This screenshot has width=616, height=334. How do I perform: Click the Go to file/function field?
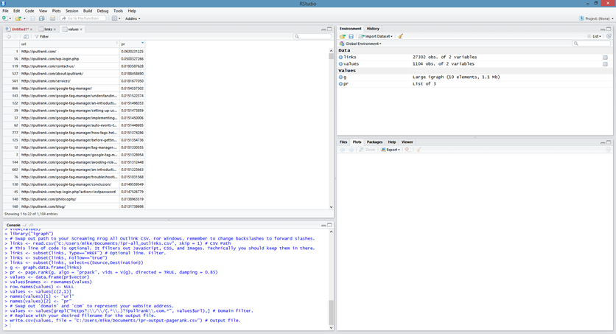[x=83, y=18]
